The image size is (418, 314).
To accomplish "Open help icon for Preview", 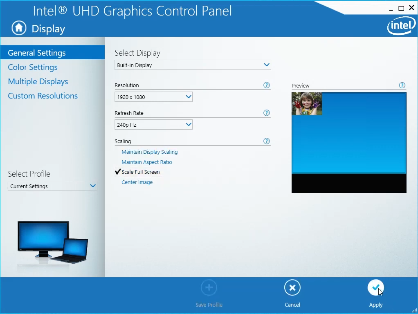I will [402, 85].
